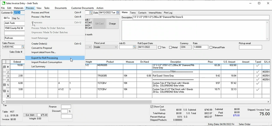Expand row 1 plus icon in grid
Image resolution: width=272 pixels, height=126 pixels.
pyautogui.click(x=4, y=67)
